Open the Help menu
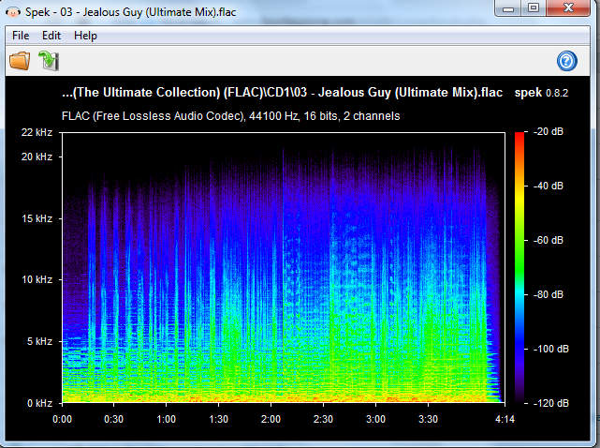The image size is (600, 448). [x=85, y=36]
